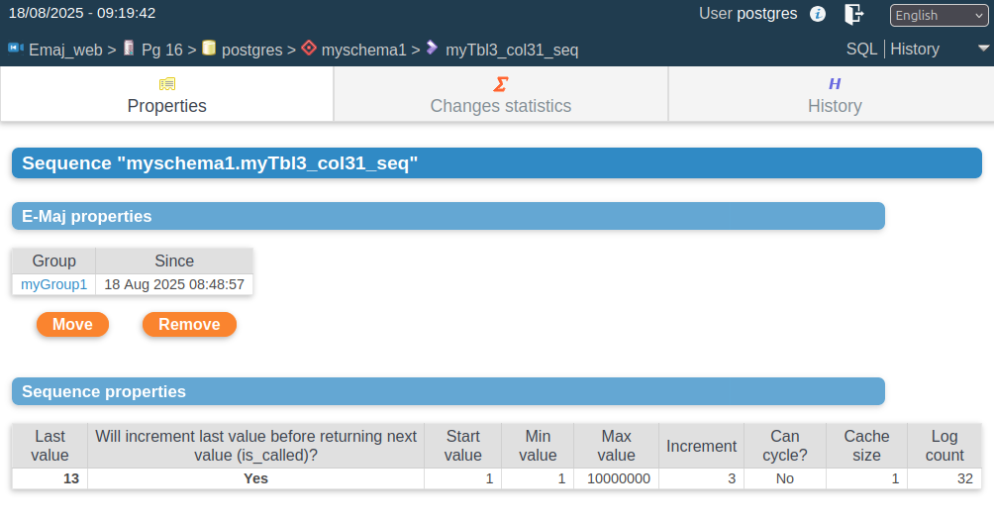This screenshot has height=523, width=994.
Task: Select the No can-cycle cell
Action: [x=785, y=478]
